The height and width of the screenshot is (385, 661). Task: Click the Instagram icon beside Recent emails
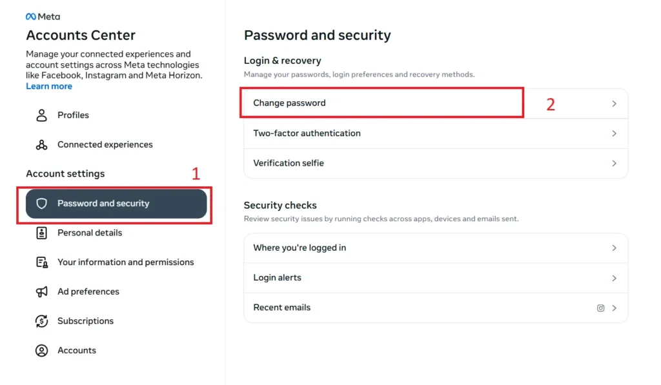pos(600,308)
